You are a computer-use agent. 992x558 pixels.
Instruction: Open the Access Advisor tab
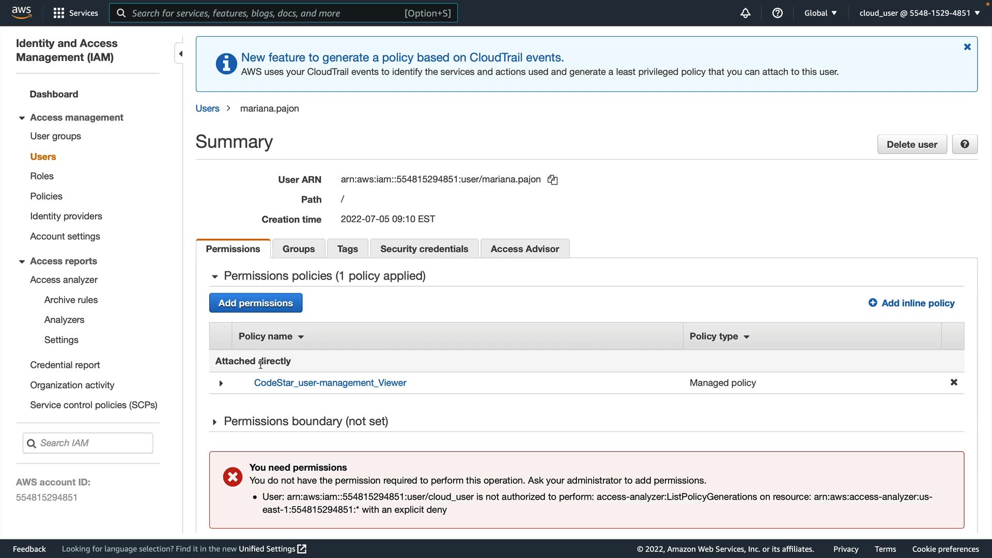524,249
